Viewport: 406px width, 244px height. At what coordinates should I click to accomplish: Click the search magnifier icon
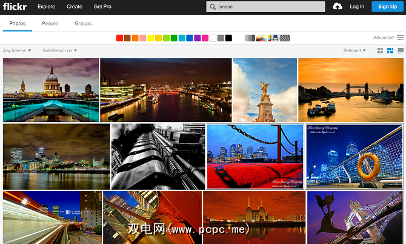click(x=213, y=7)
